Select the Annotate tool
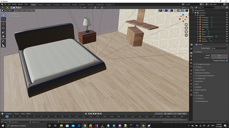 coord(4,41)
